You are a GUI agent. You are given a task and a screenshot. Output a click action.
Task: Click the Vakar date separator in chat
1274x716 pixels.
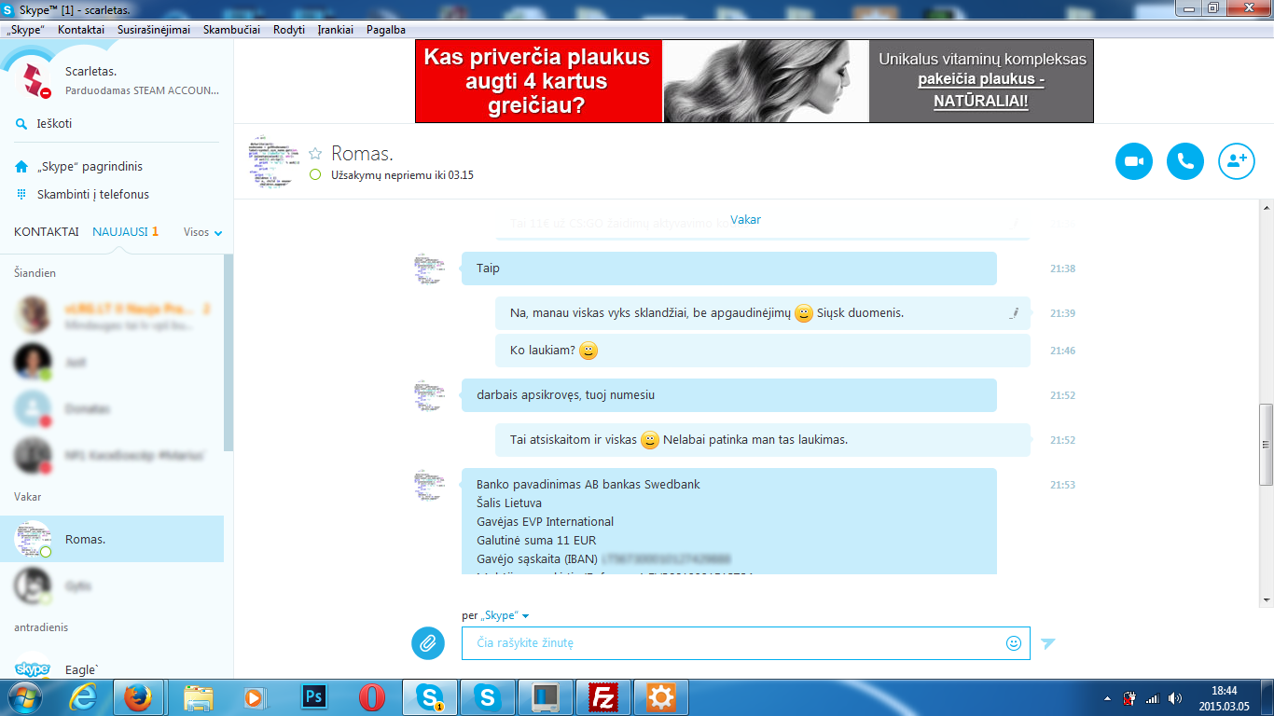coord(746,220)
